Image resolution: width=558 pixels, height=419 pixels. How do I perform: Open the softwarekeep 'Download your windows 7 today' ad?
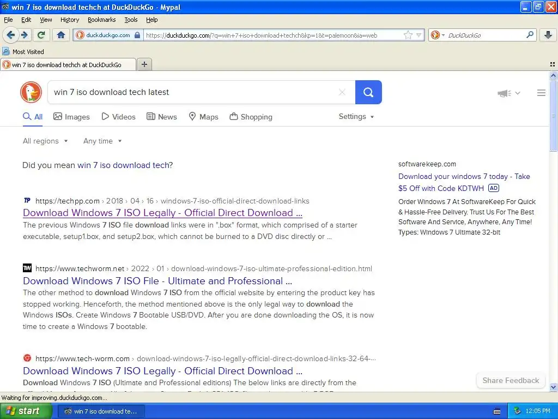point(464,182)
